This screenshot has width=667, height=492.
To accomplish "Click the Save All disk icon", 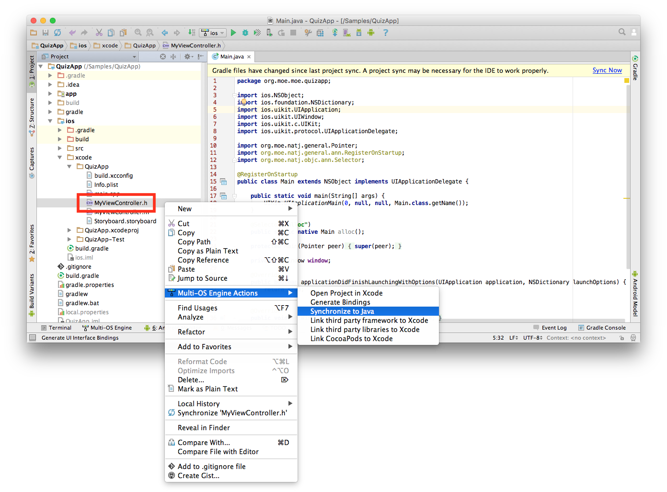I will pyautogui.click(x=46, y=33).
